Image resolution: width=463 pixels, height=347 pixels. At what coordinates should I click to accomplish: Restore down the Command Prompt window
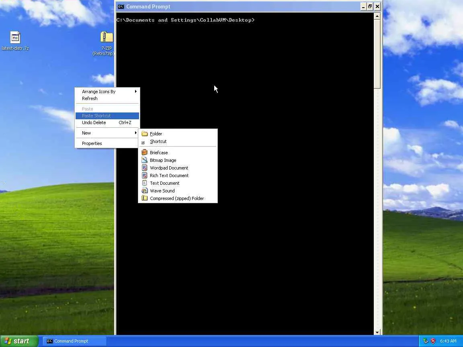[370, 6]
